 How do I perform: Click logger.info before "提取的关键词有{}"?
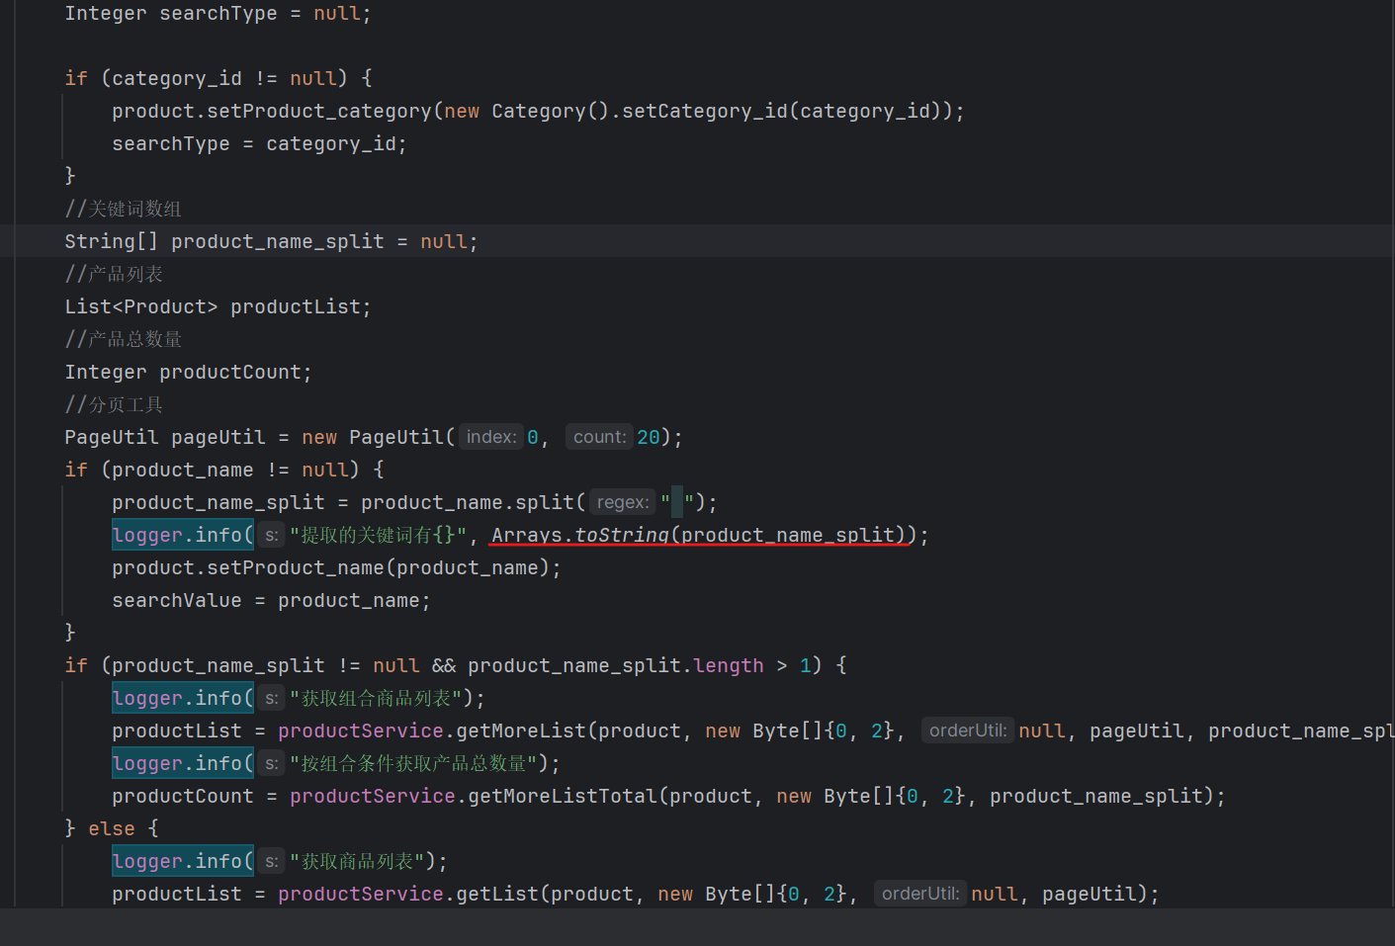tap(182, 535)
